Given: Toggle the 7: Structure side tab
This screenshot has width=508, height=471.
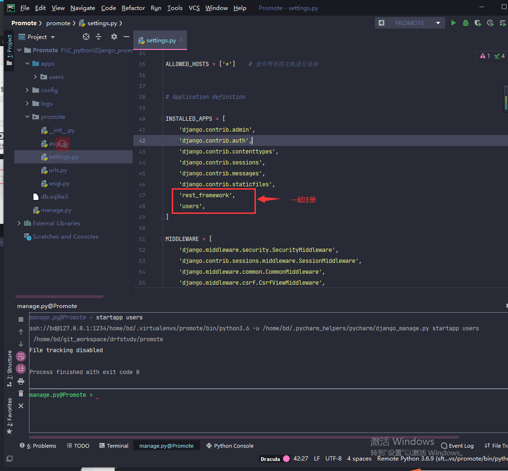Looking at the screenshot, I should pyautogui.click(x=10, y=368).
